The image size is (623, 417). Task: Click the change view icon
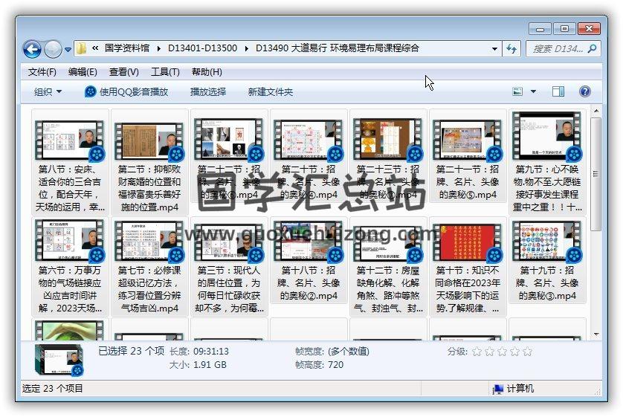[x=517, y=91]
